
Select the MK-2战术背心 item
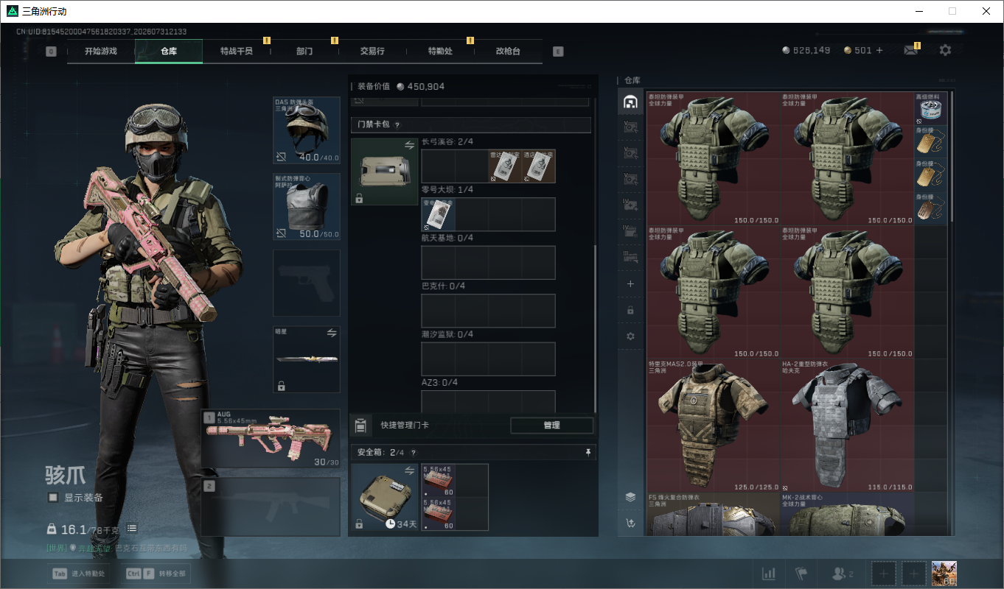point(848,514)
